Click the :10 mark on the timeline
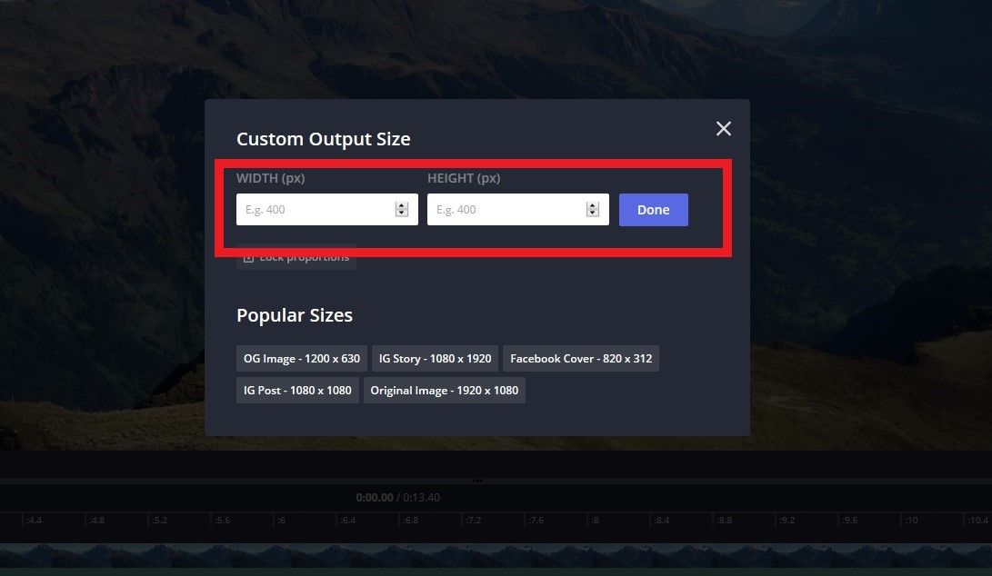 tap(910, 521)
